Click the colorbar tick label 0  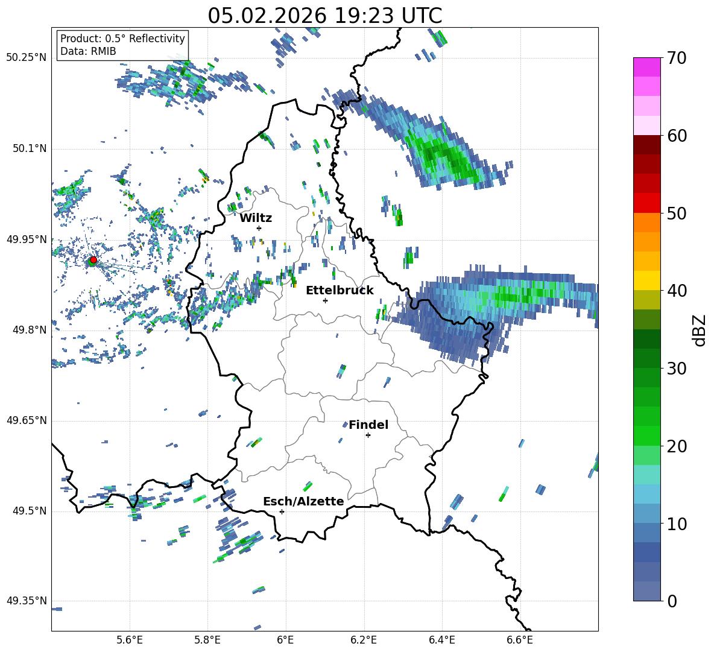point(672,601)
